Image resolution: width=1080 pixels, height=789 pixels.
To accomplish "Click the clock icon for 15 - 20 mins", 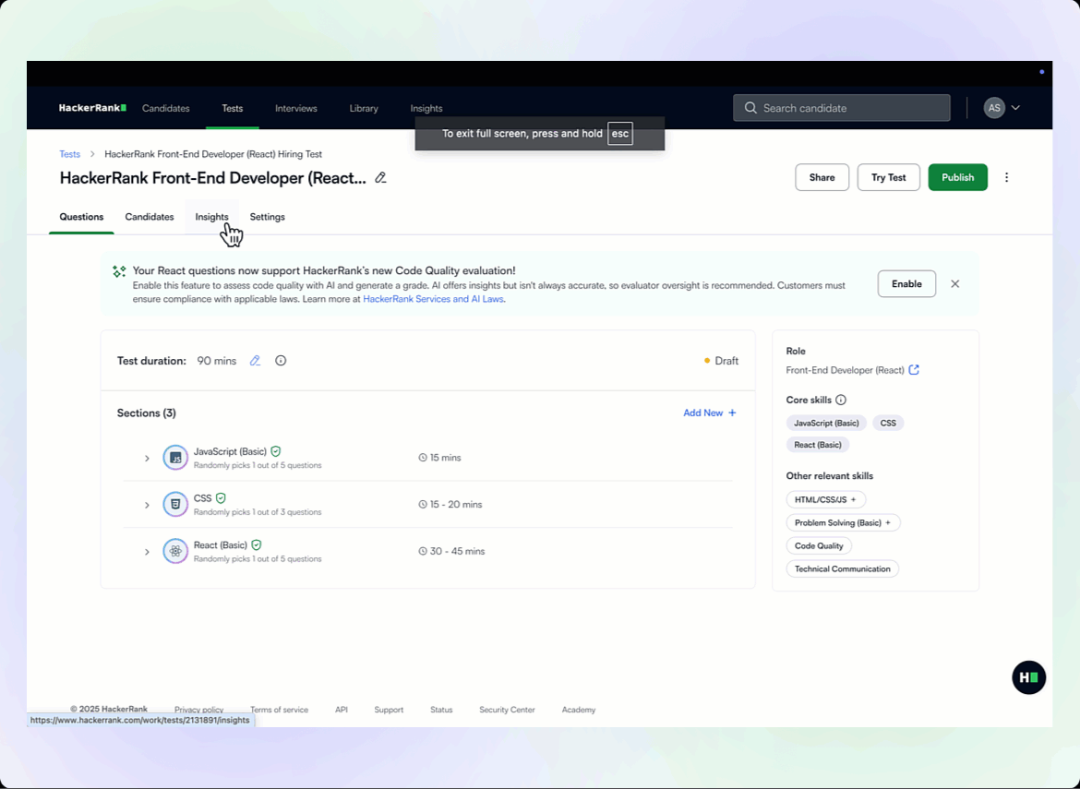I will [x=423, y=504].
